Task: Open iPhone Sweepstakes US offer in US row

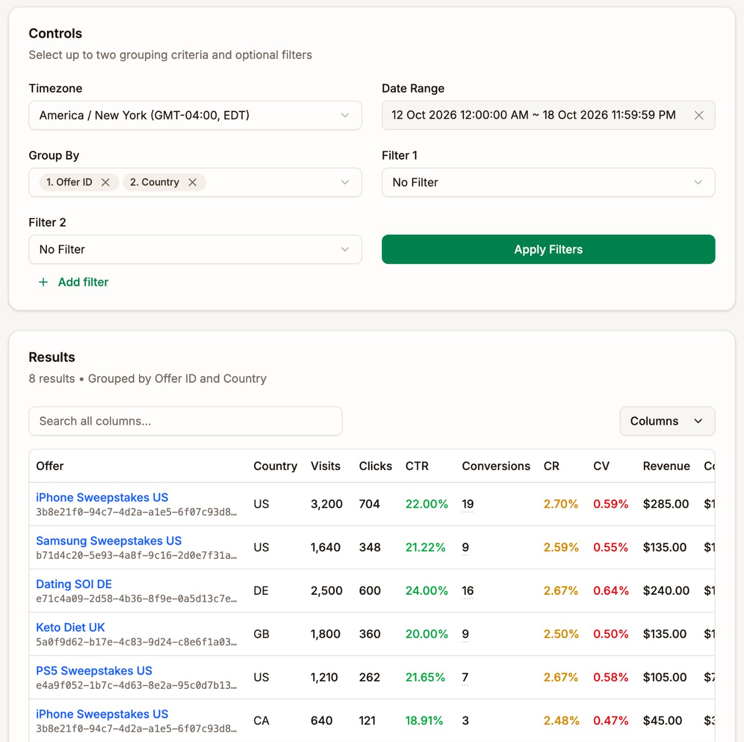Action: coord(102,498)
